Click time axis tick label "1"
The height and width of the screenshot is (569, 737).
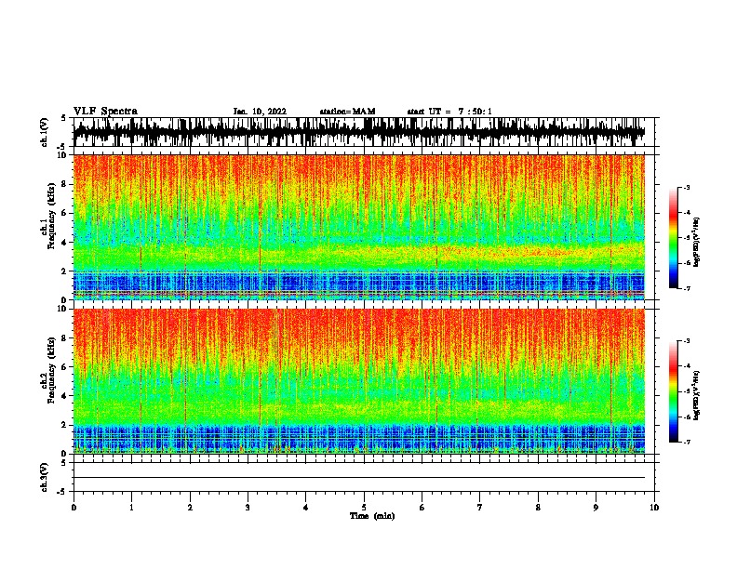point(131,508)
